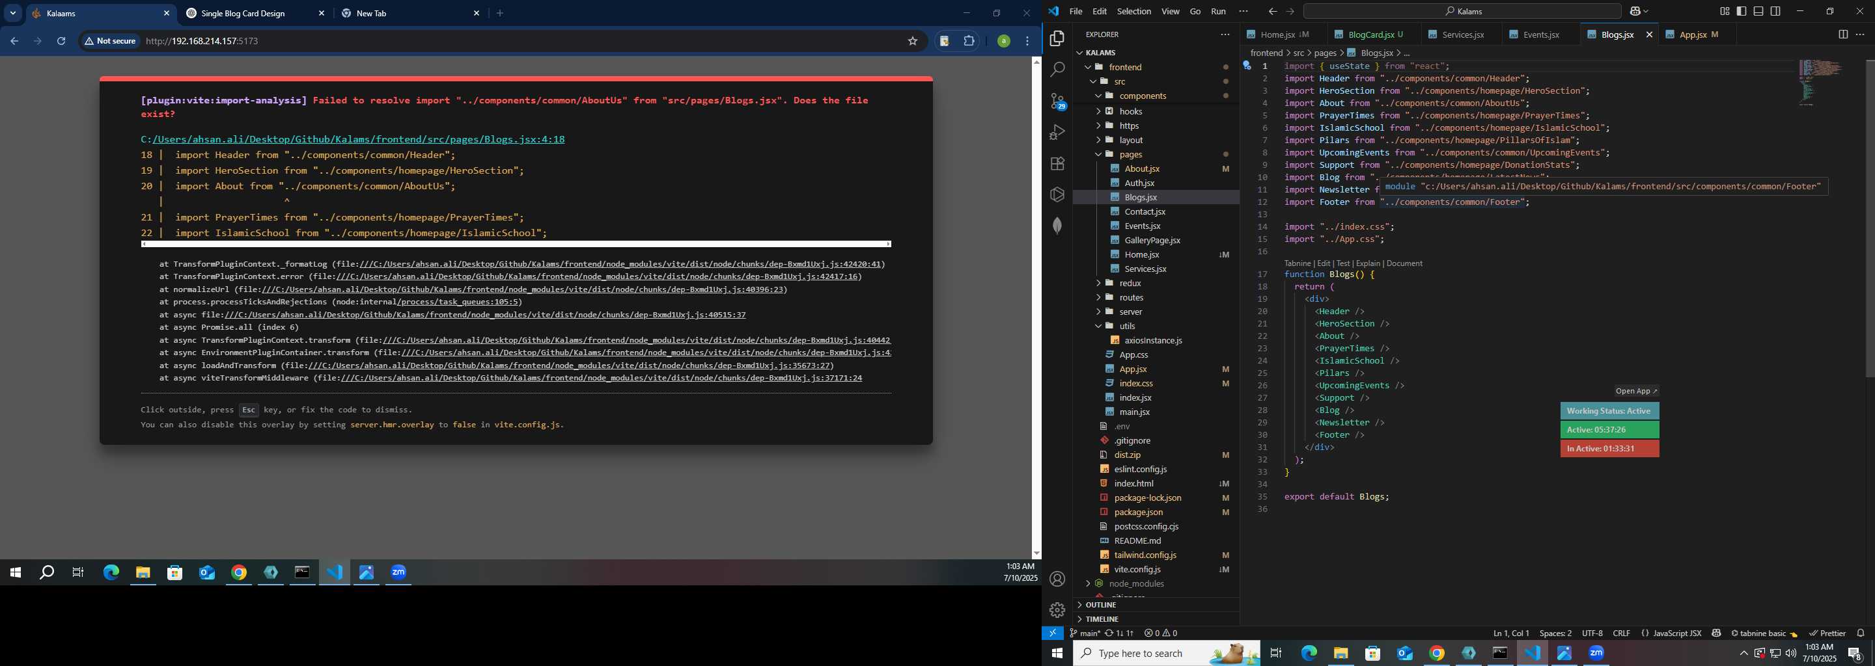Open Source Control view with 29 badge
The width and height of the screenshot is (1875, 666).
tap(1057, 101)
